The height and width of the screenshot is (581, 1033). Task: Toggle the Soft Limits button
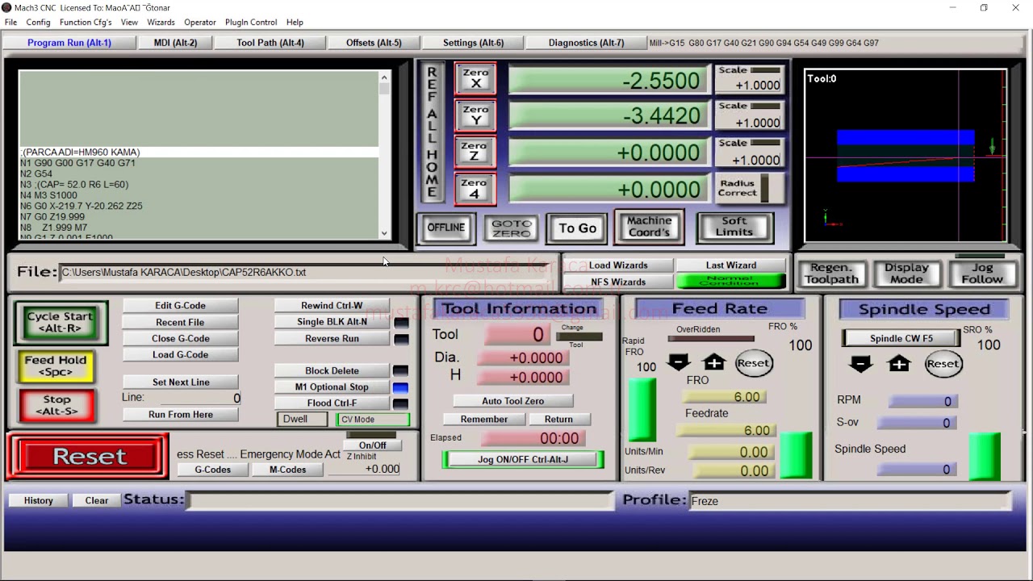click(x=734, y=227)
